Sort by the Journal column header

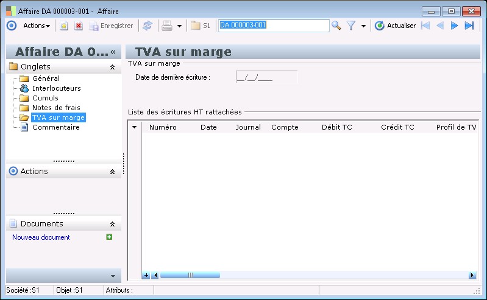248,127
